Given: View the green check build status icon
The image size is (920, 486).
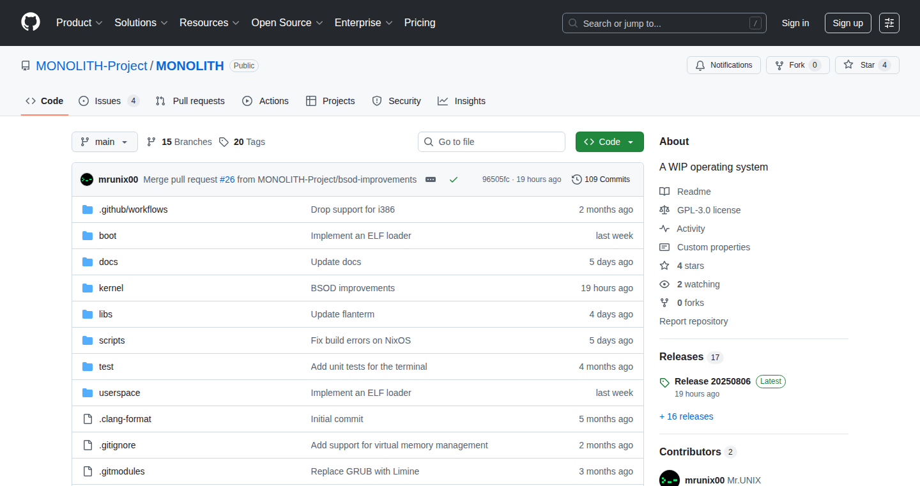Looking at the screenshot, I should point(454,179).
